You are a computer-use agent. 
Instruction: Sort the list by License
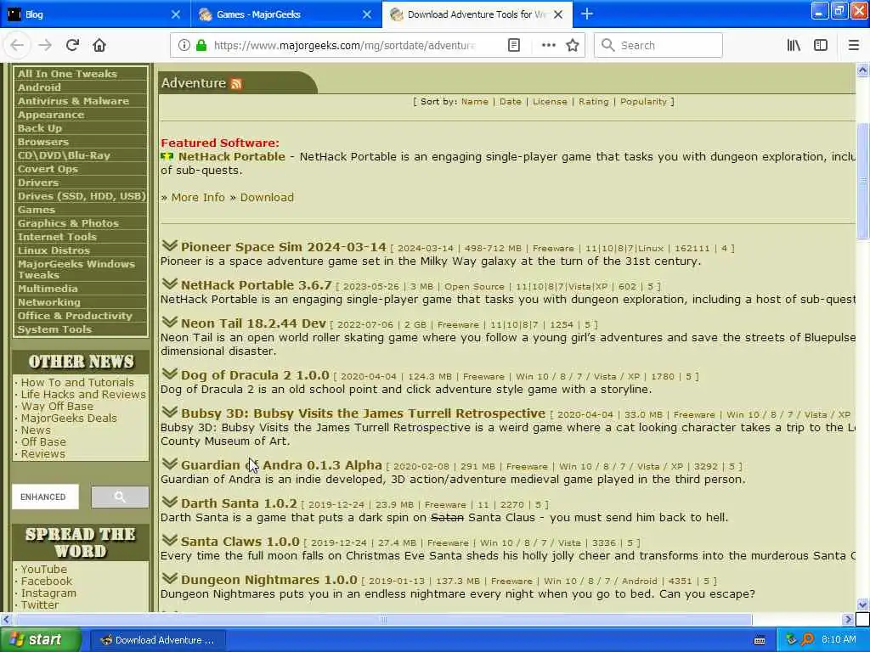(x=550, y=102)
